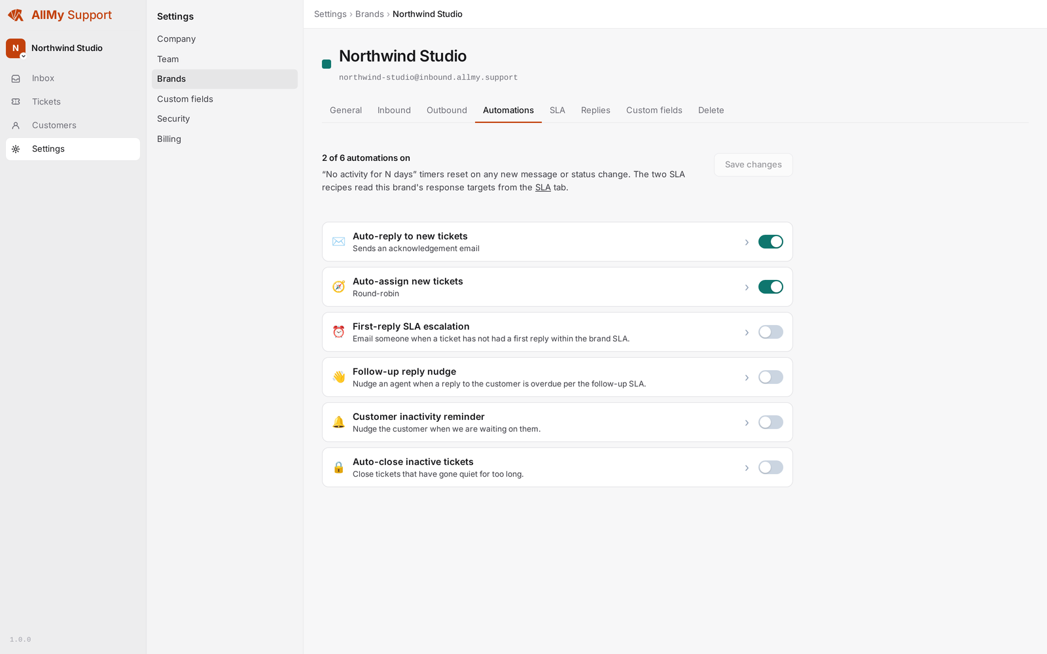Click the teal brand color swatch
1047x654 pixels.
(327, 64)
